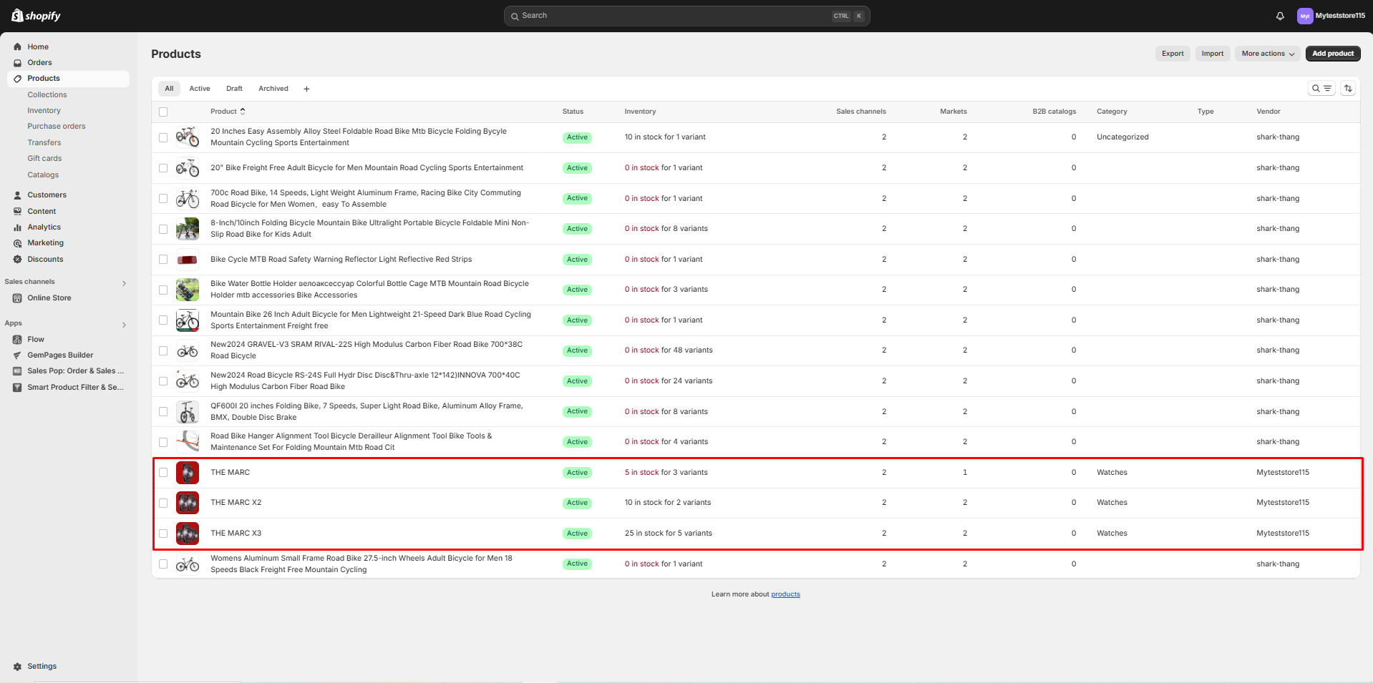
Task: Open the notifications bell icon
Action: tap(1280, 16)
